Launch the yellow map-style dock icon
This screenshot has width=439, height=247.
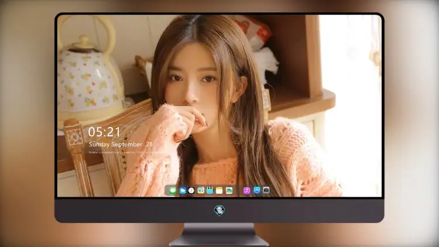pos(201,191)
